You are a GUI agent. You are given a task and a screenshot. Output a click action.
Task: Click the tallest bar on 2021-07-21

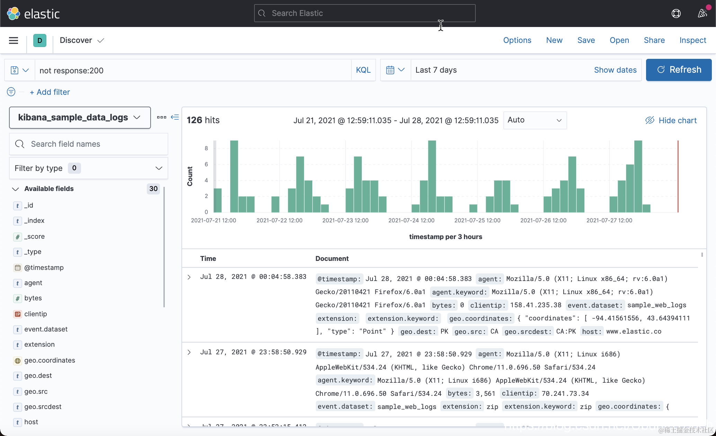point(234,176)
